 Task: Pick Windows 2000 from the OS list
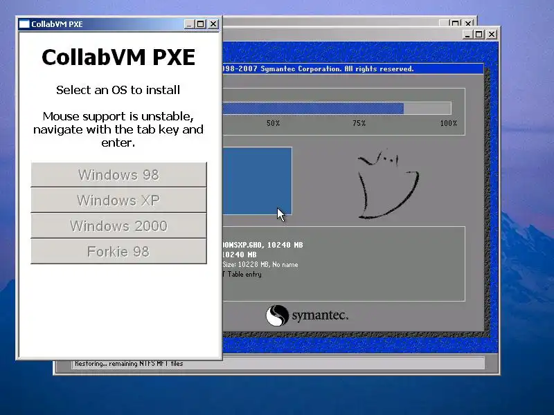tap(118, 226)
